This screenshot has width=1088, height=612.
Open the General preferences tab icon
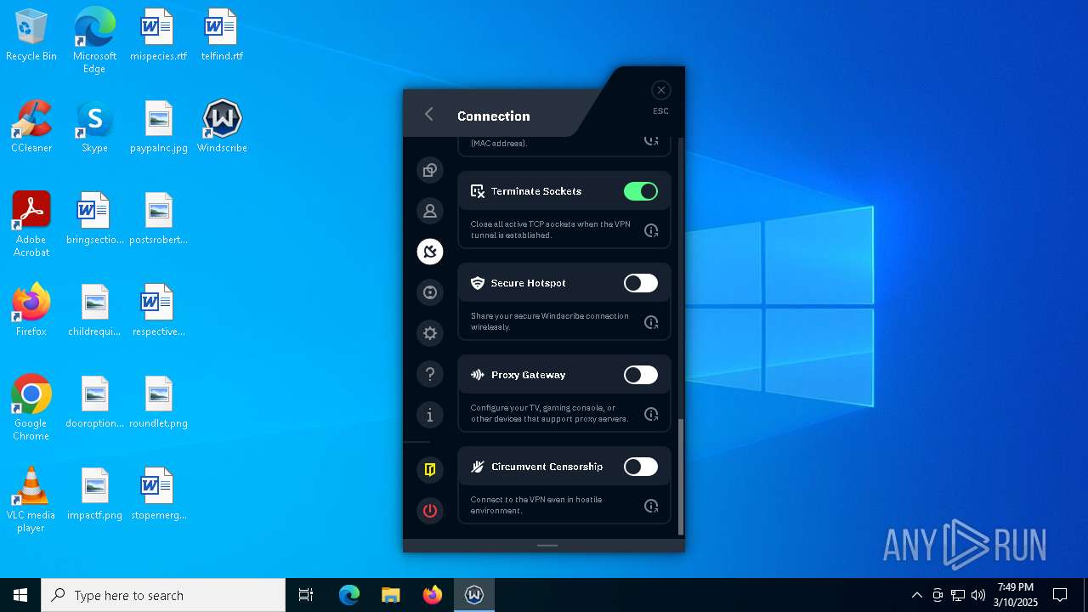pos(430,170)
